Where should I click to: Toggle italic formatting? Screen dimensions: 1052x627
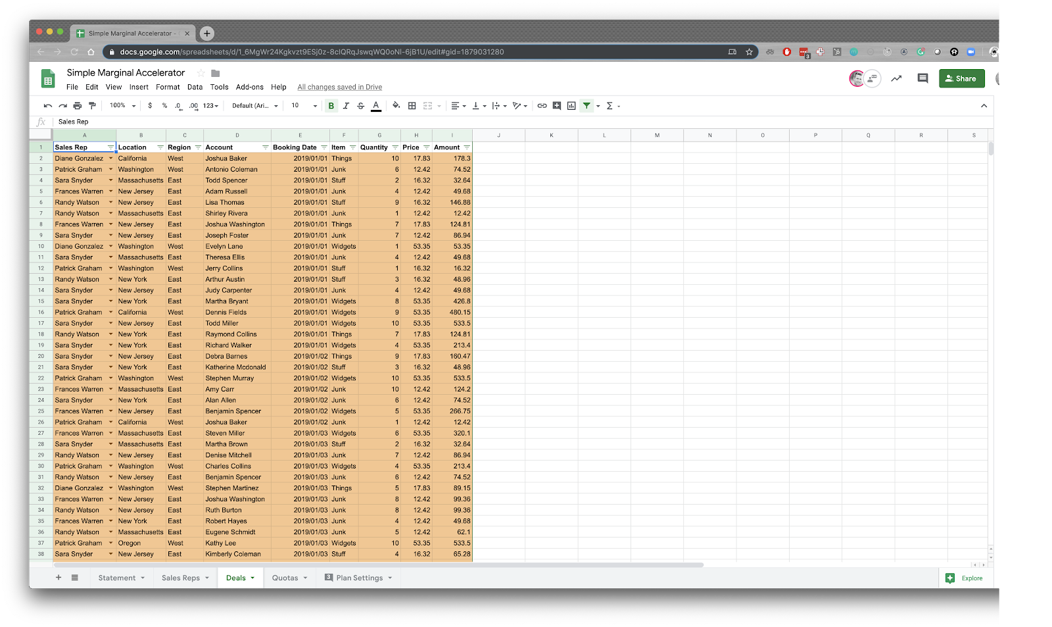[x=346, y=105]
